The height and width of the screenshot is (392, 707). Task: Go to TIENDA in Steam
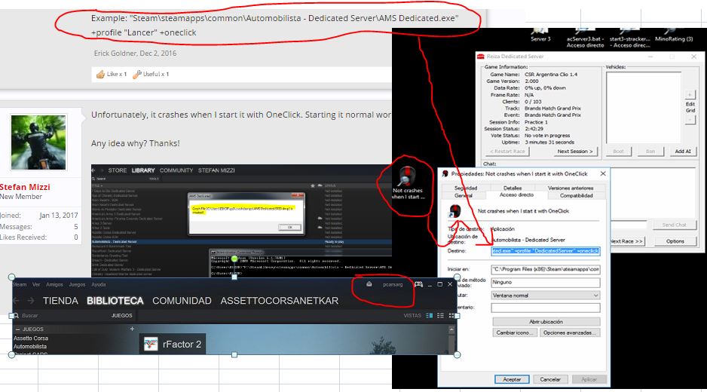tap(60, 301)
